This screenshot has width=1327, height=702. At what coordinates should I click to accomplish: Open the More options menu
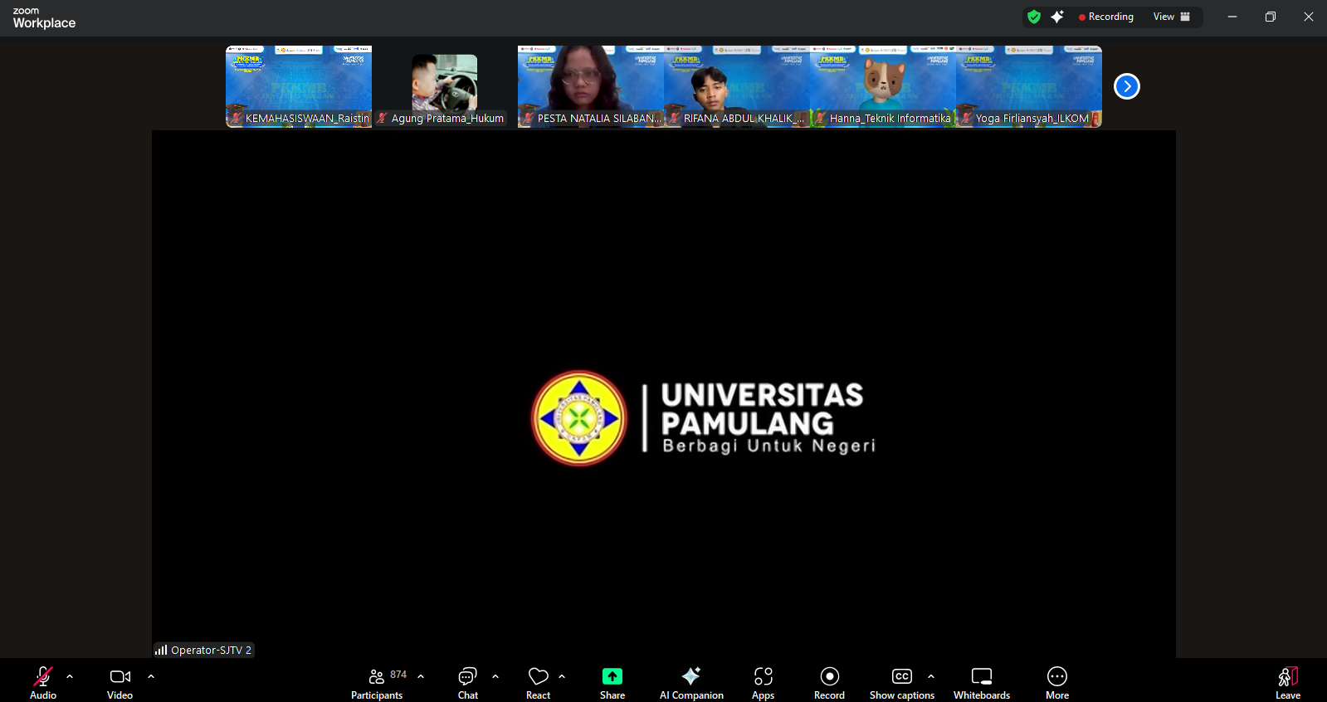click(1057, 682)
